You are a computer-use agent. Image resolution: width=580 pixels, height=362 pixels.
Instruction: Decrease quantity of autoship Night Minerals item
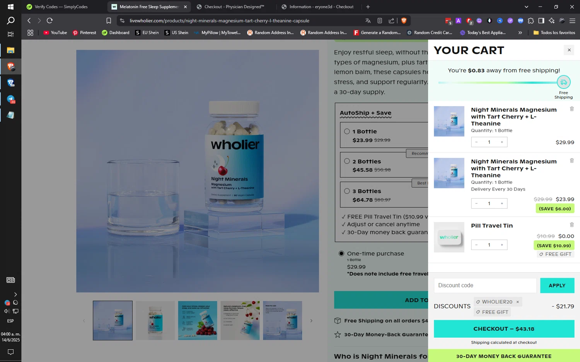coord(476,204)
